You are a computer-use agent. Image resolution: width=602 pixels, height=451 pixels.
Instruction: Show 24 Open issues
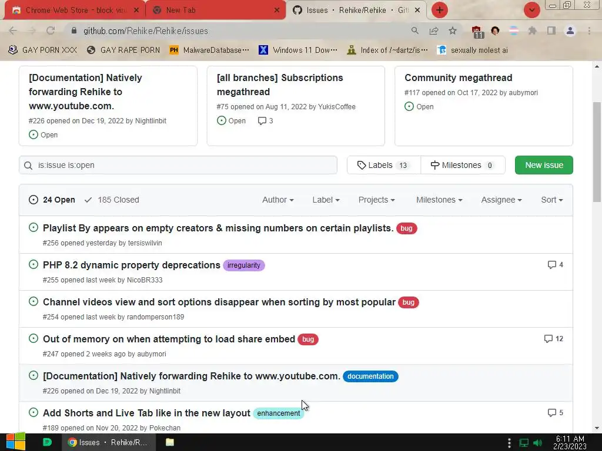52,200
